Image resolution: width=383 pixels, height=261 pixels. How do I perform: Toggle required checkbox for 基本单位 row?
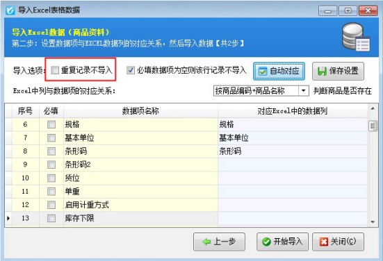[x=51, y=138]
